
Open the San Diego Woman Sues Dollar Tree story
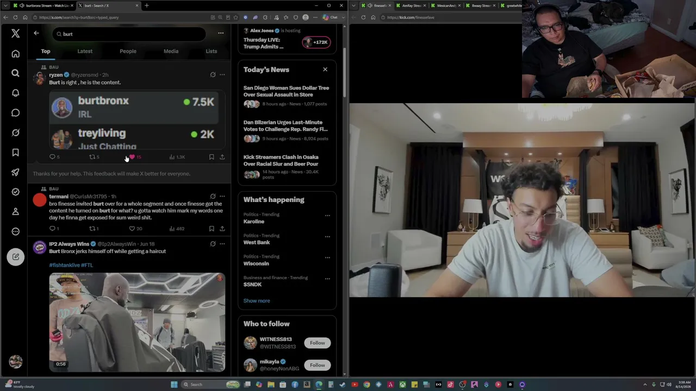pyautogui.click(x=286, y=96)
